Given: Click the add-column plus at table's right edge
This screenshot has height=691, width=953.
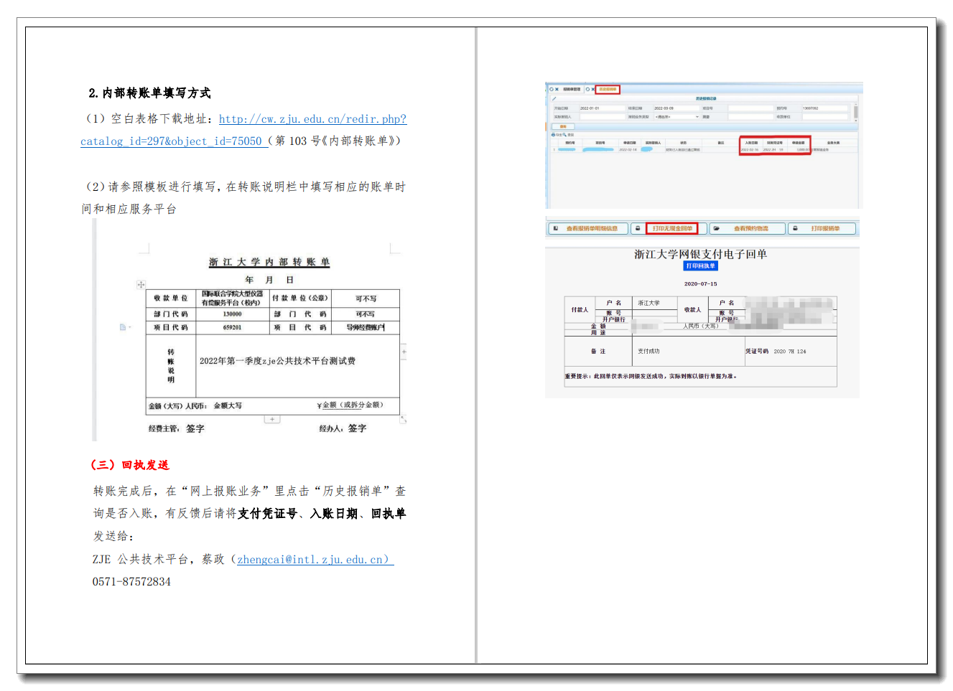Looking at the screenshot, I should click(x=404, y=352).
